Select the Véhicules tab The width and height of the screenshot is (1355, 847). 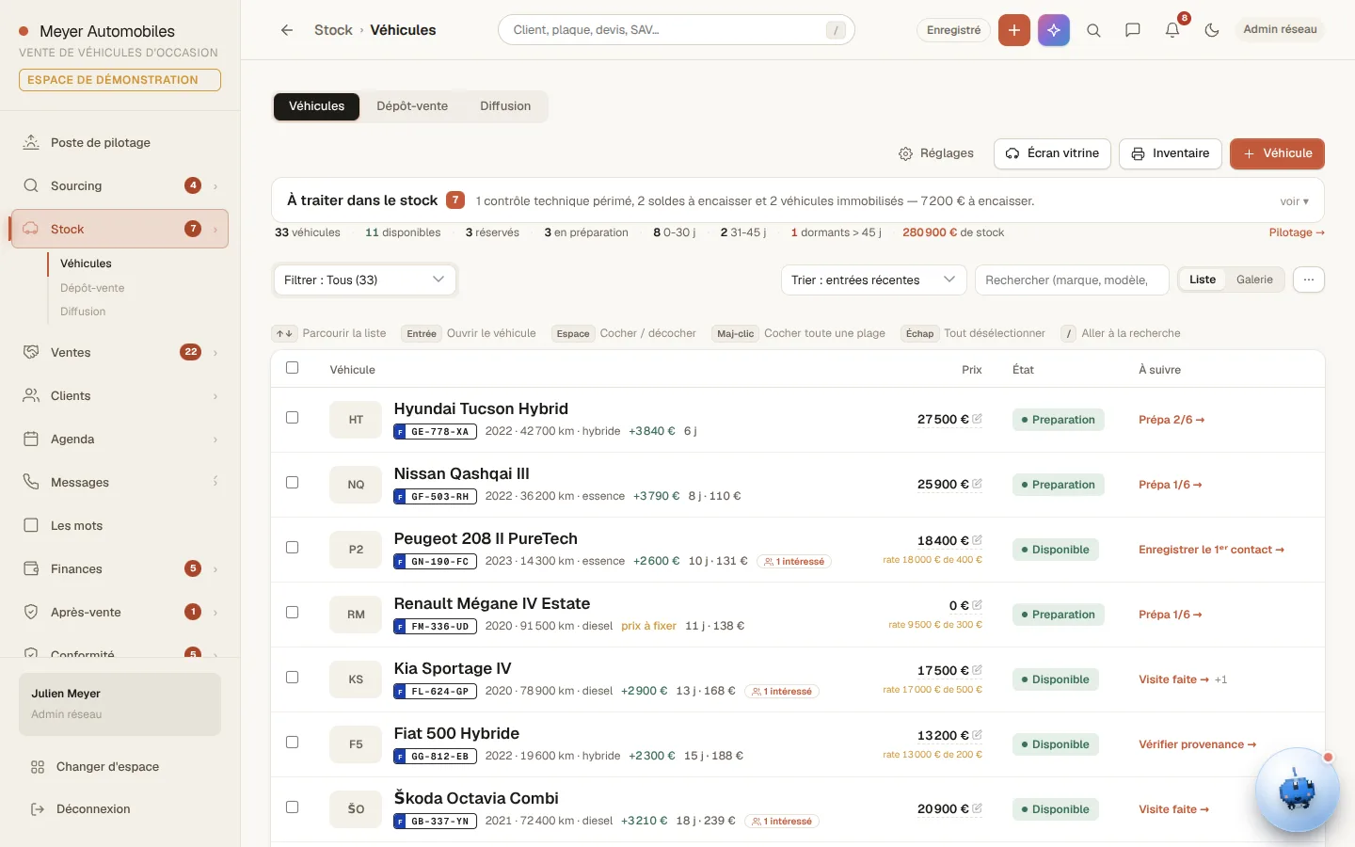(x=317, y=106)
